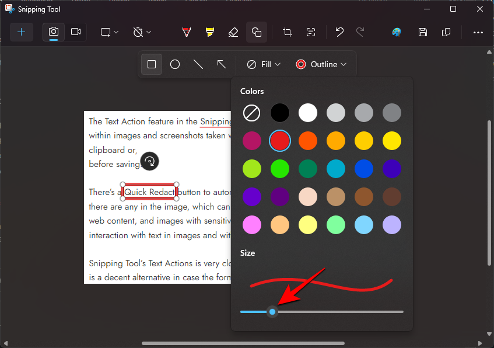This screenshot has width=494, height=348.
Task: Open the snipping mode rectangle dropdown
Action: [x=109, y=32]
